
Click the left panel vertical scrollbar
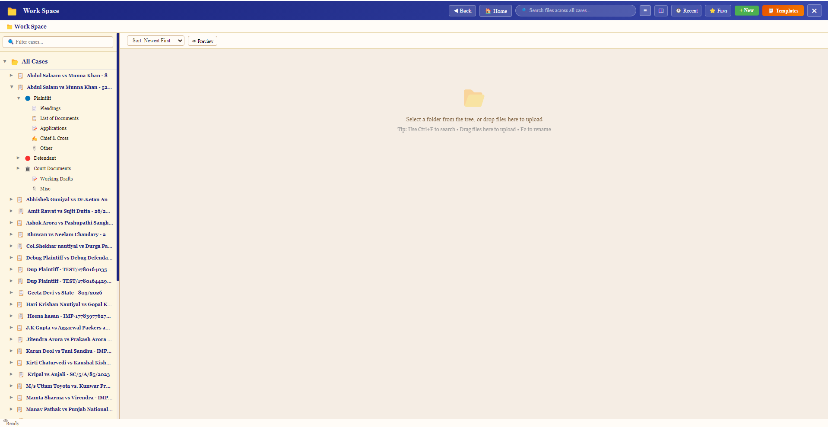click(x=118, y=157)
